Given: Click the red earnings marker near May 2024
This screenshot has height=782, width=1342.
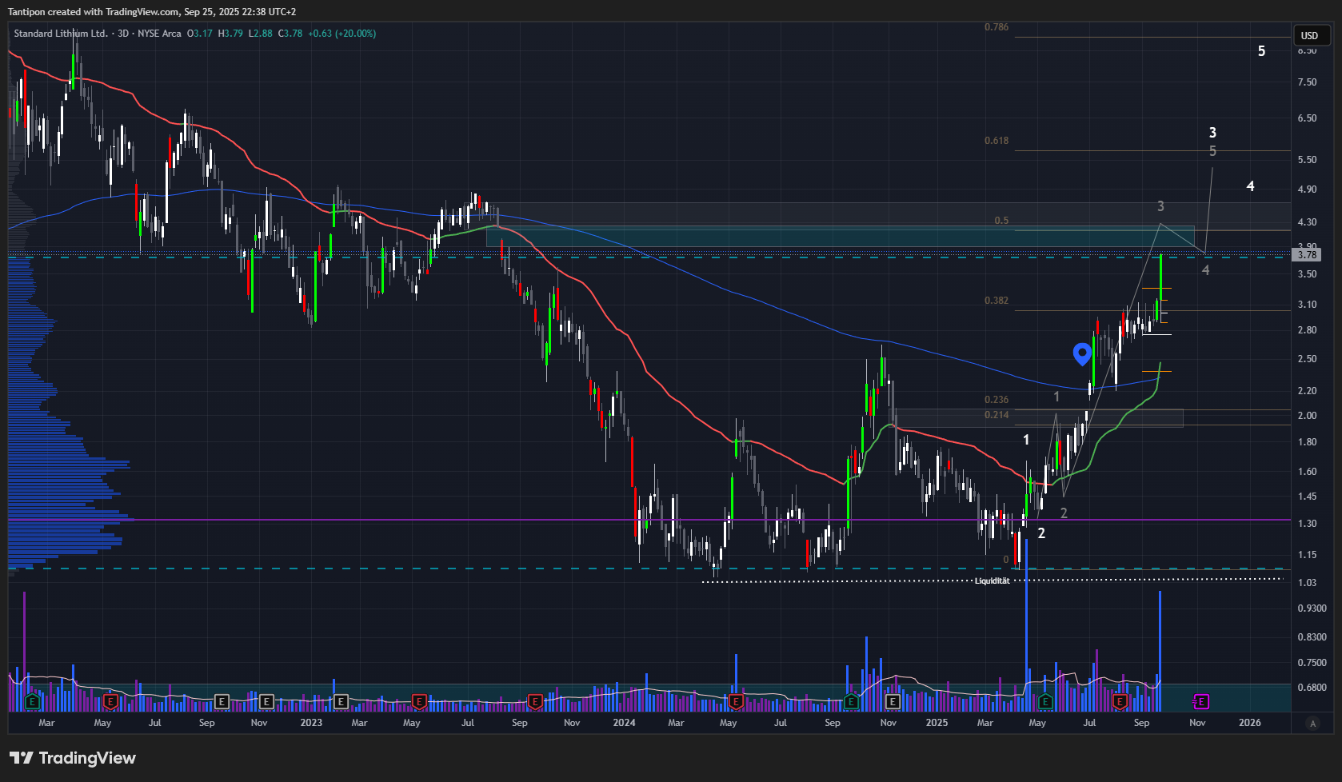Looking at the screenshot, I should click(736, 702).
